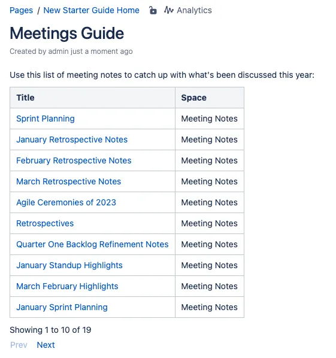Open the Analytics graph icon
The width and height of the screenshot is (336, 358).
[168, 10]
